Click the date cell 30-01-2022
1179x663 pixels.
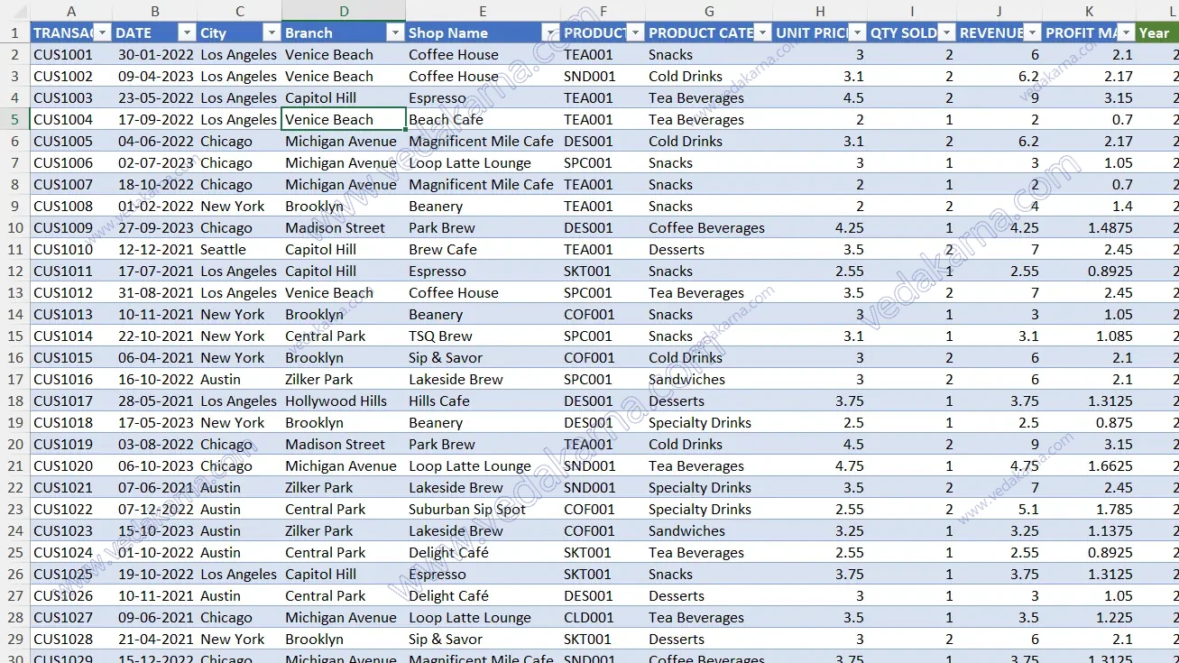pyautogui.click(x=154, y=54)
